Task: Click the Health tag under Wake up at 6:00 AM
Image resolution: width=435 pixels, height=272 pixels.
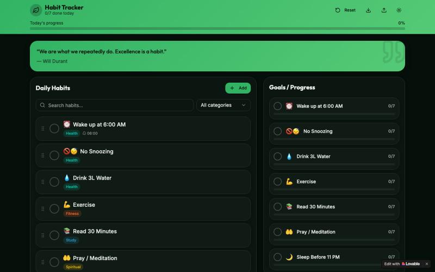Action: click(x=72, y=133)
